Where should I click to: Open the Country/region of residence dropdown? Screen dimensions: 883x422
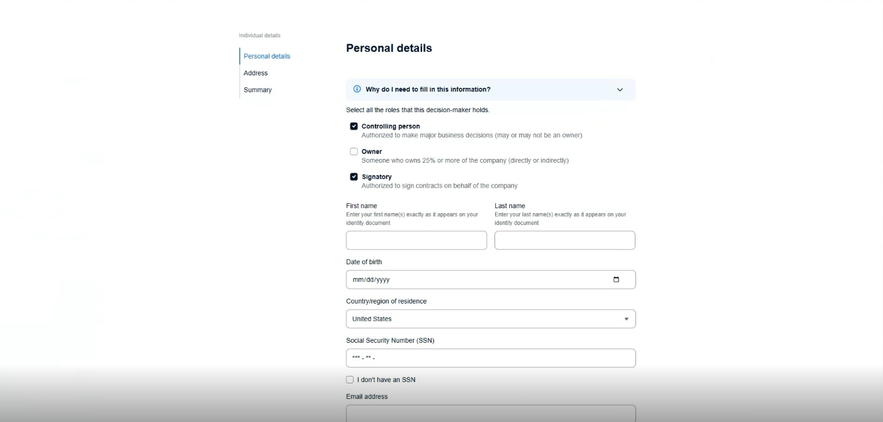click(491, 319)
